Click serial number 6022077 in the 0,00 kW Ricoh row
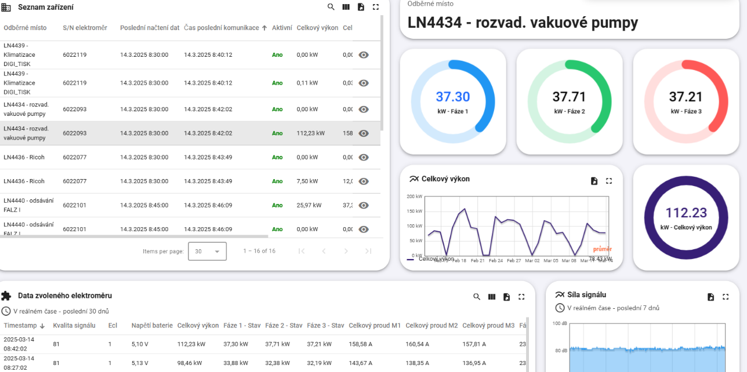 click(x=75, y=157)
